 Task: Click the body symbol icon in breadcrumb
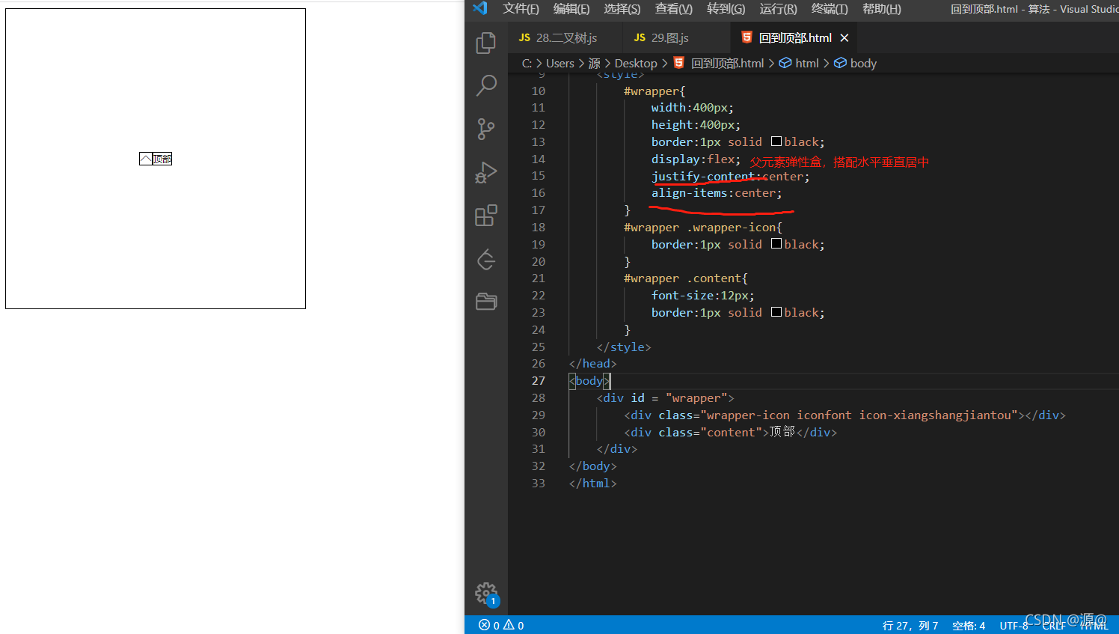pos(841,63)
